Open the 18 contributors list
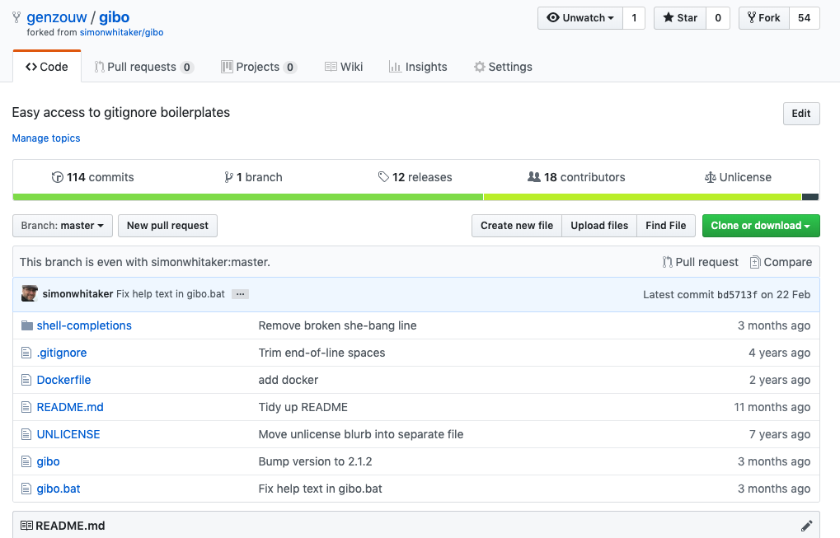Screen dimensions: 840x538 point(576,177)
